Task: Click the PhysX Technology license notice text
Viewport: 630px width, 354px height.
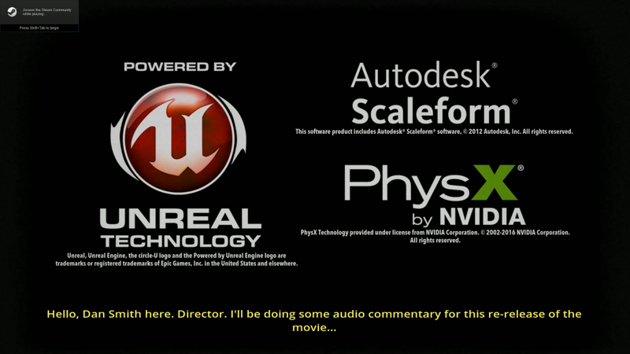Action: pyautogui.click(x=435, y=237)
